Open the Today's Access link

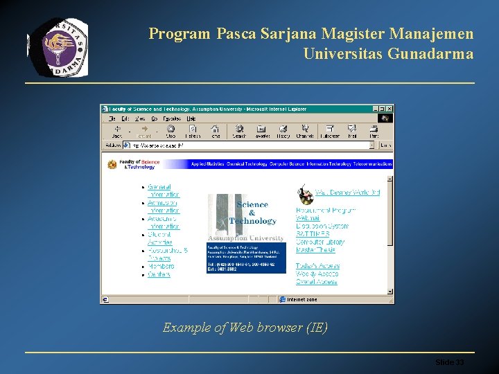tap(317, 265)
